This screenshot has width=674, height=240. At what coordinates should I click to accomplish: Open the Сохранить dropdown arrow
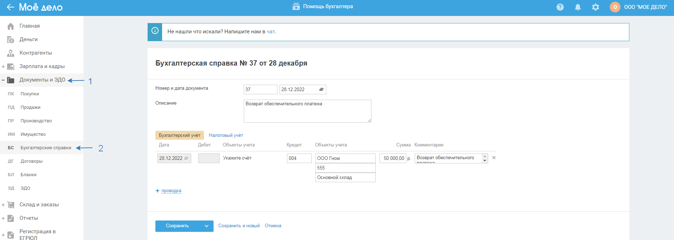206,226
